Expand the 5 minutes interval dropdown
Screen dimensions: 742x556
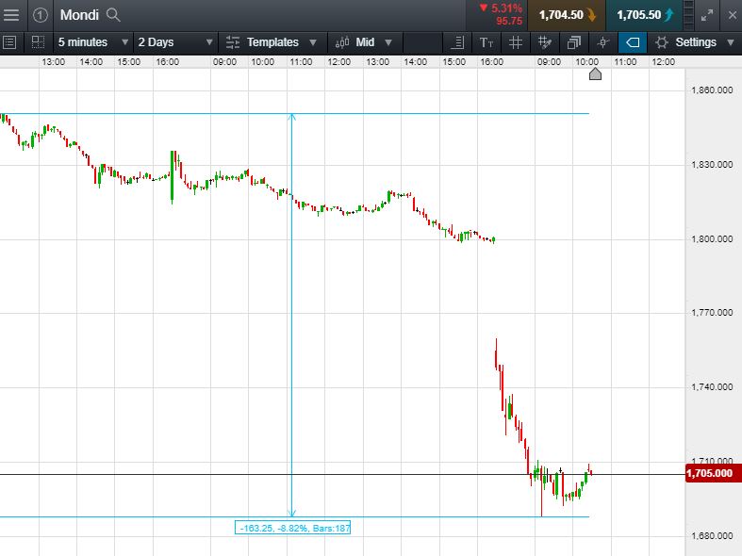pos(92,42)
